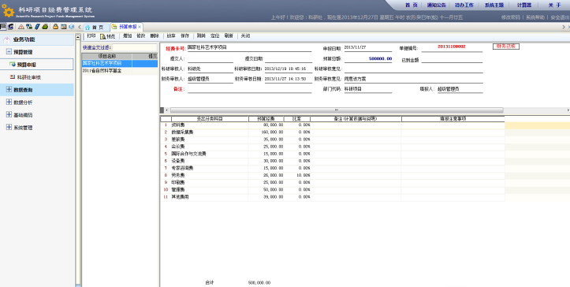570x287 pixels.
Task: Open the 科研处审核 sidebar item
Action: tap(28, 77)
